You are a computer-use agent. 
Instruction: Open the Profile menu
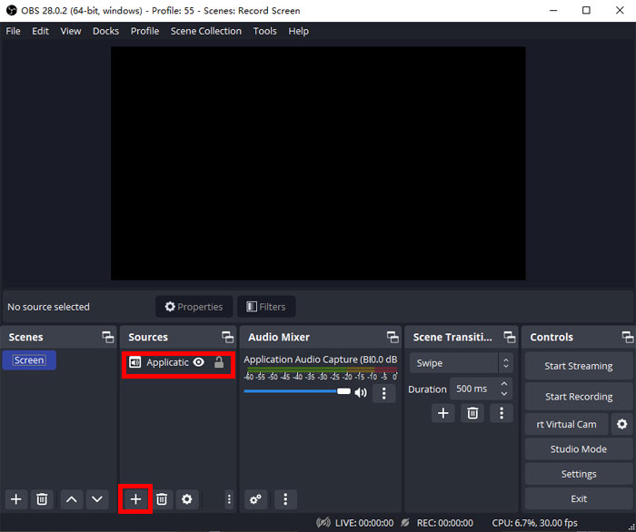pyautogui.click(x=144, y=31)
